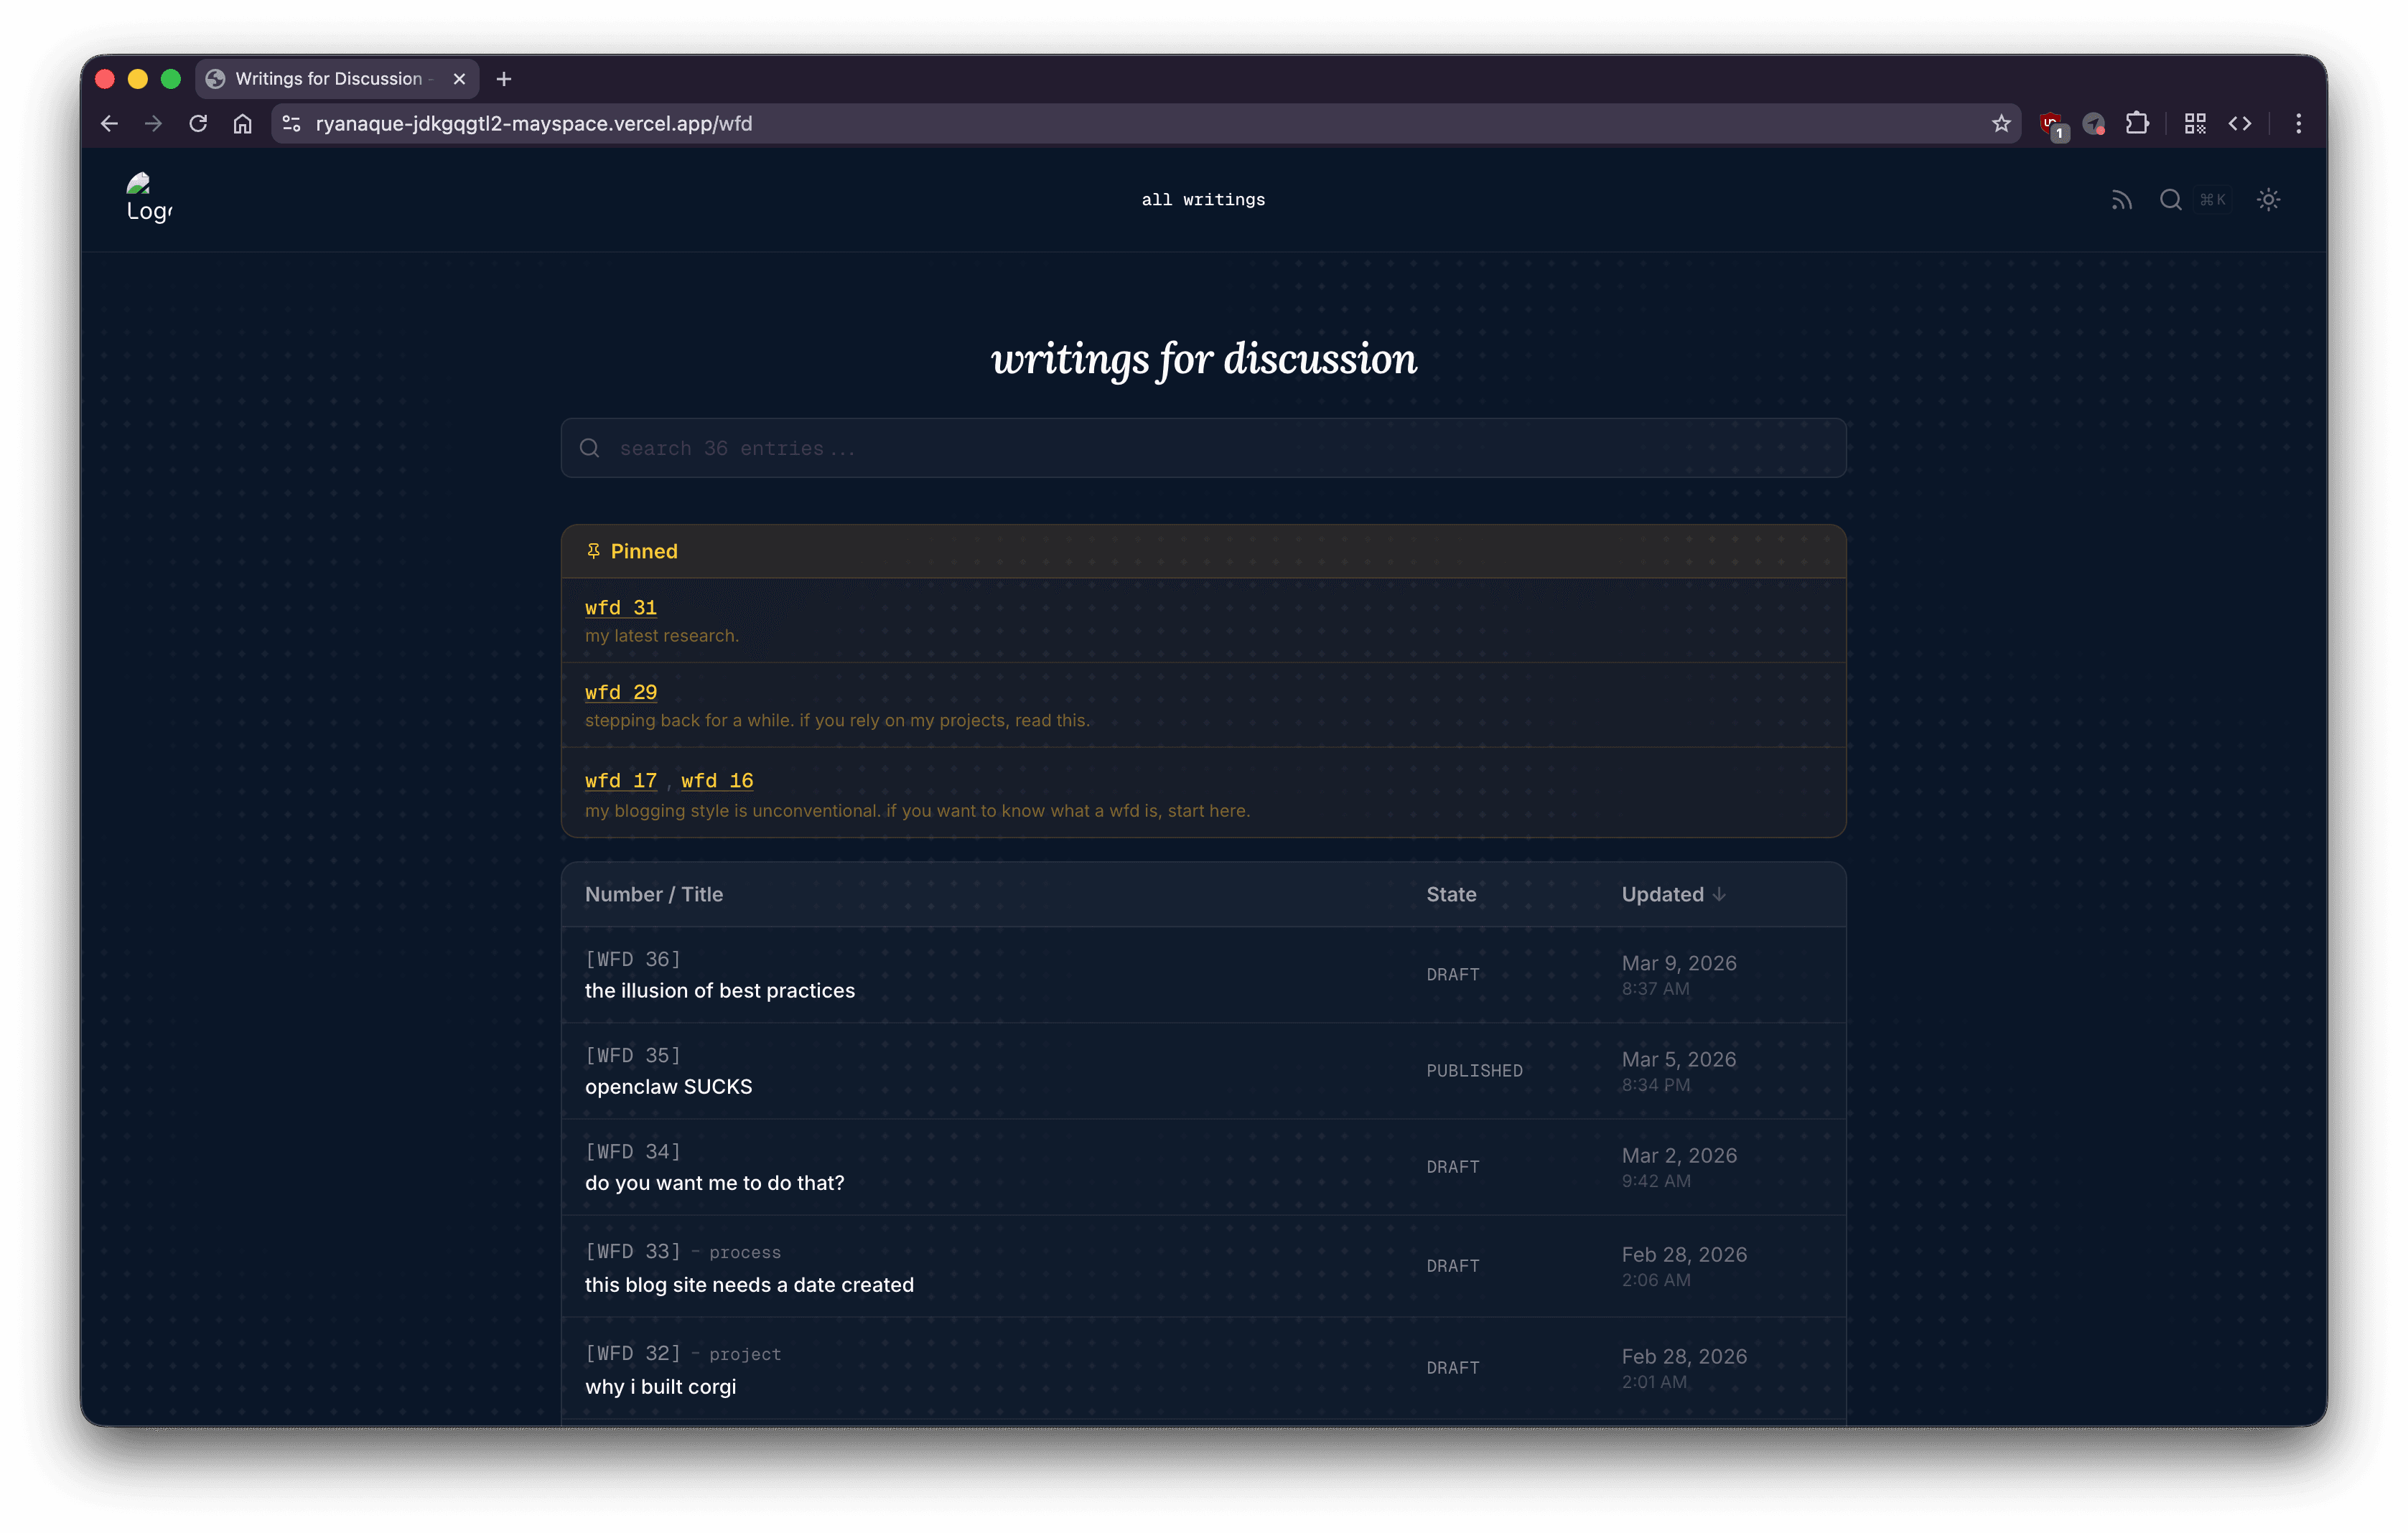Toggle light/dark theme sun icon

pyautogui.click(x=2268, y=200)
